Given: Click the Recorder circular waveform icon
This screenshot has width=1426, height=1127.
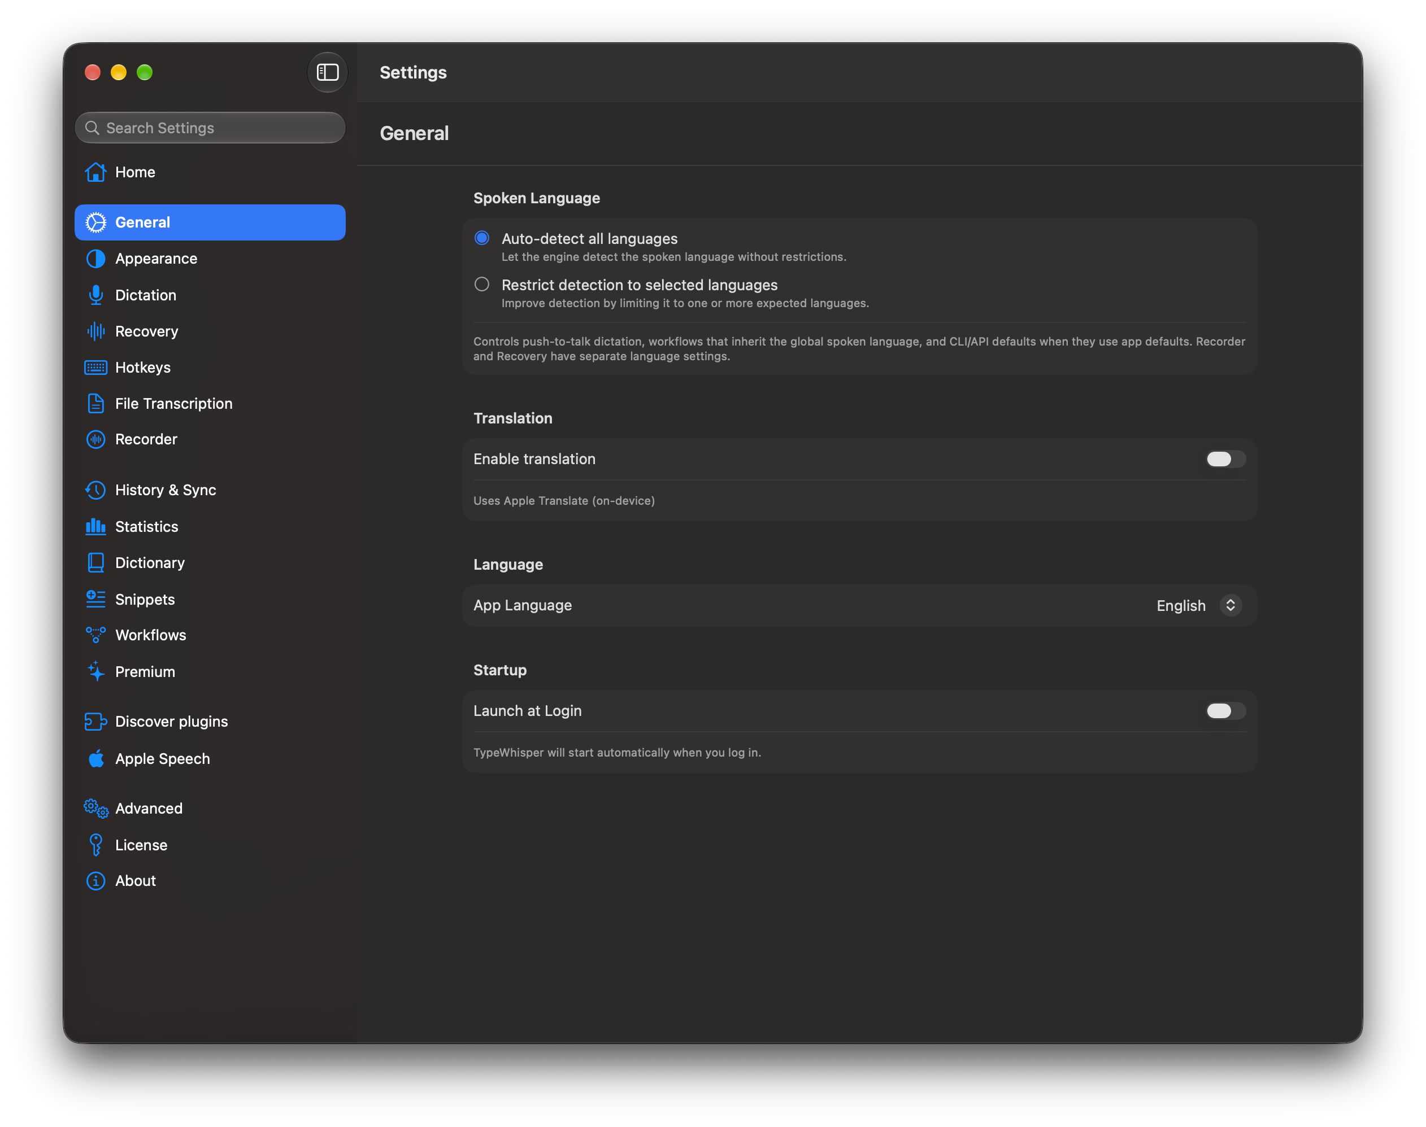Looking at the screenshot, I should point(95,439).
